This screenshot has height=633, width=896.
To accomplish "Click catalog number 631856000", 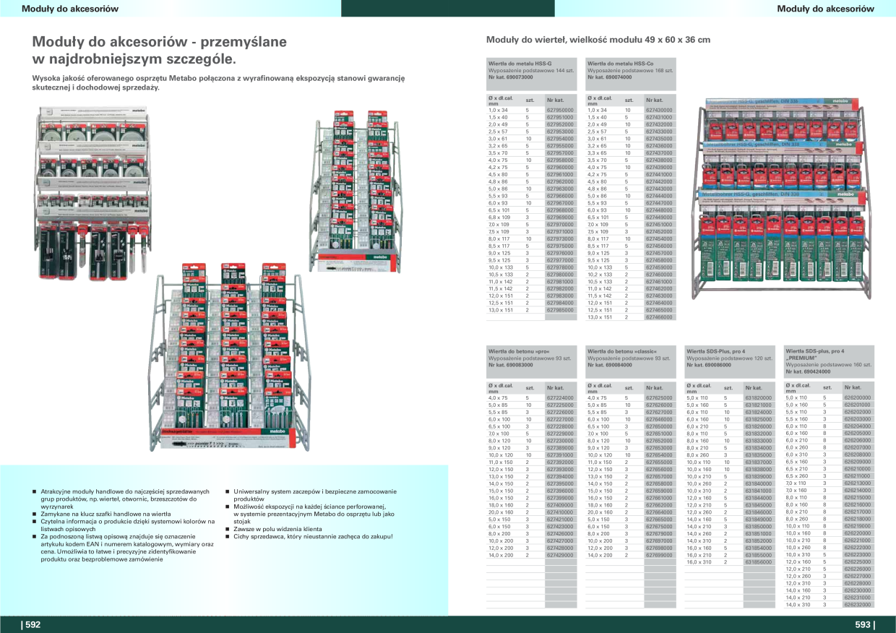I will 758,562.
